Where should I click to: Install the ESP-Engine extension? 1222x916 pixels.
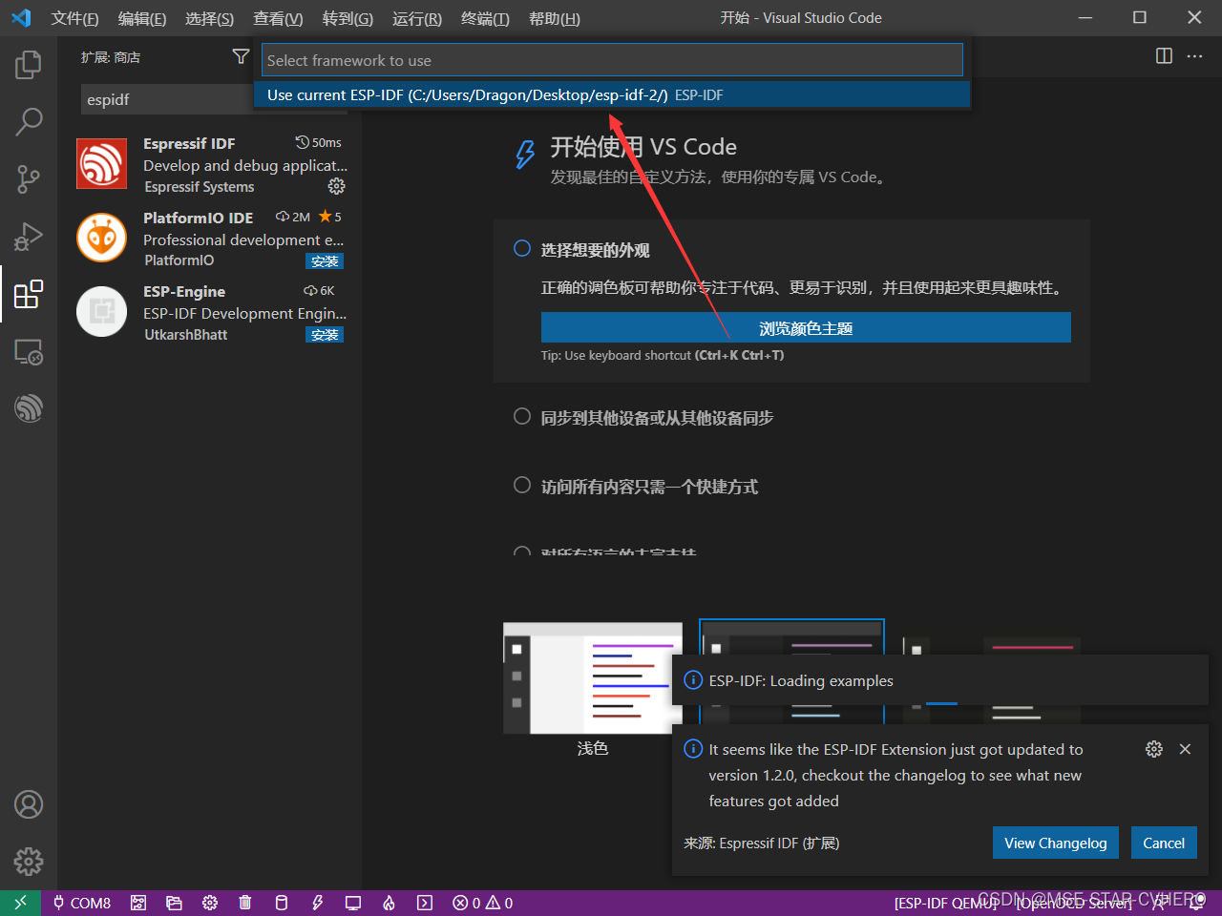pos(325,334)
